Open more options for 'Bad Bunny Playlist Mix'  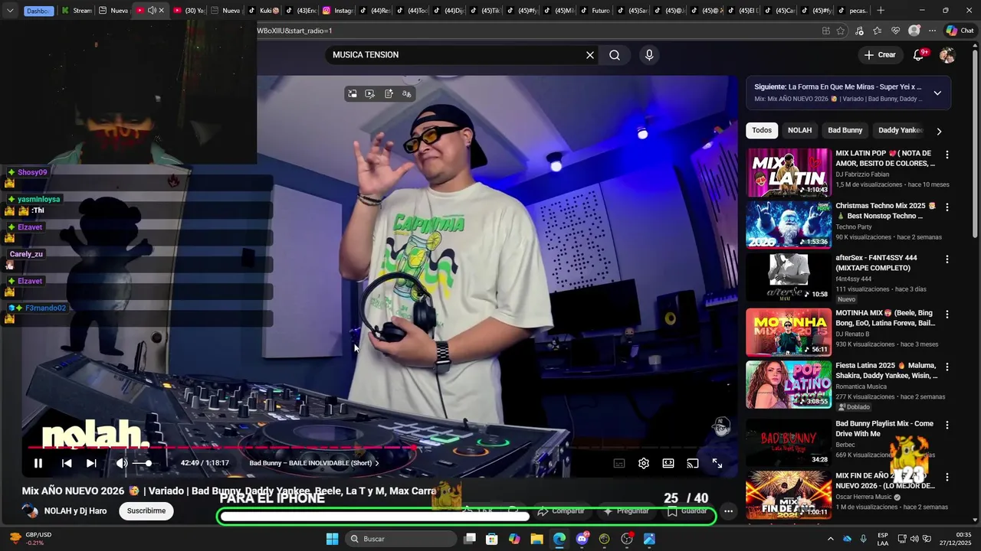tap(947, 425)
